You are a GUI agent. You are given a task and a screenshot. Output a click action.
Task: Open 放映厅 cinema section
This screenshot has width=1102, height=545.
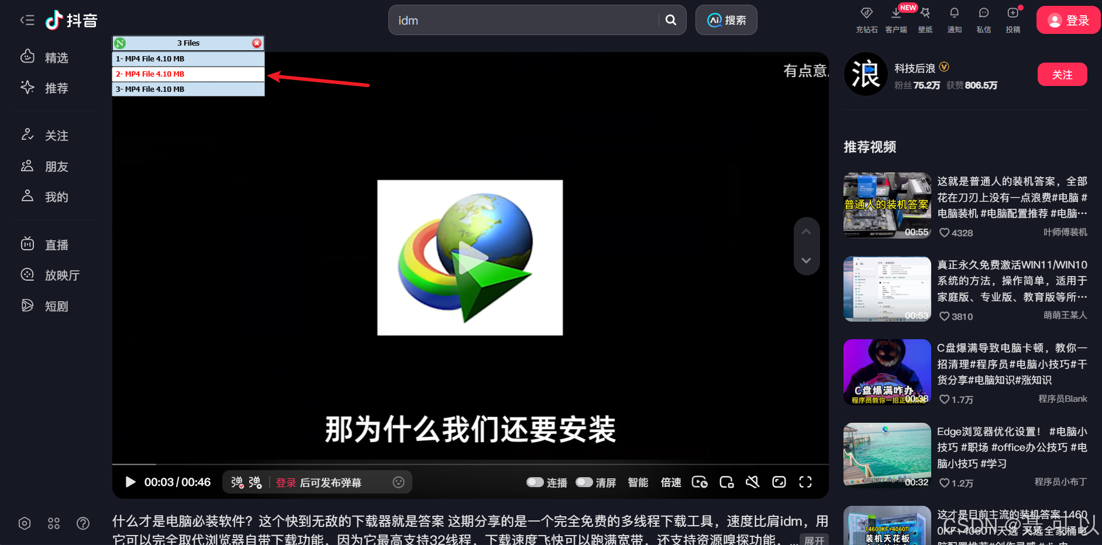coord(50,275)
